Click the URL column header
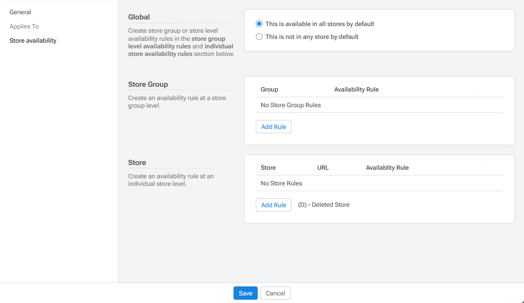Screen dimensions: 524x303 tap(323, 168)
